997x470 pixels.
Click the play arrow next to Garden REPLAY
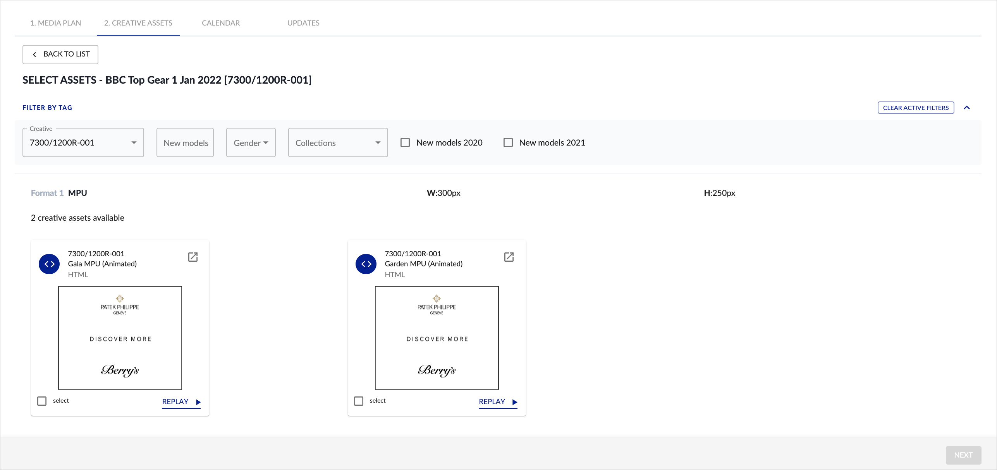(514, 402)
